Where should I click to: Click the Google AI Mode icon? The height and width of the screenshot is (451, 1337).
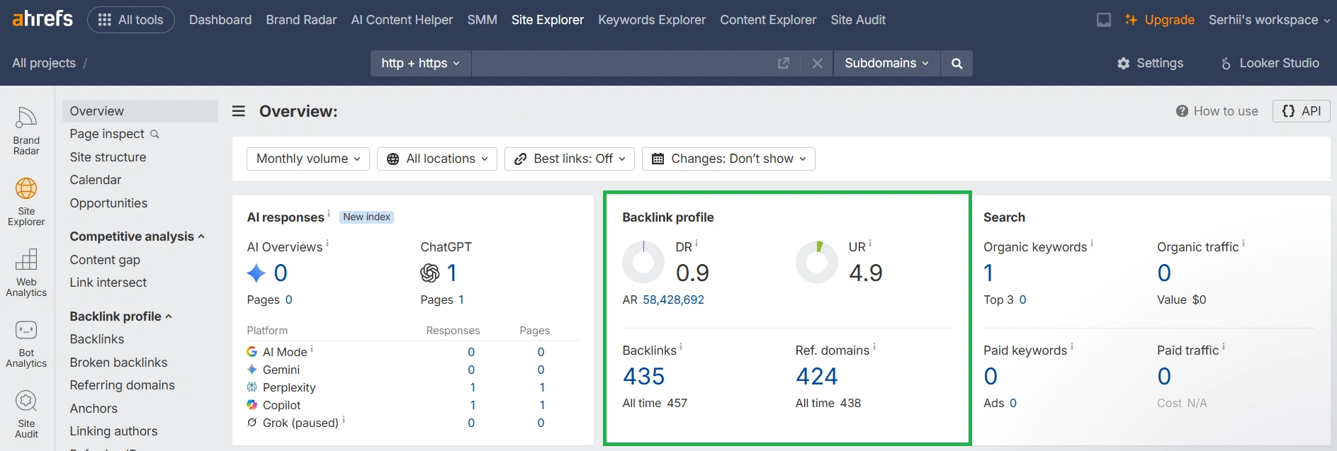[x=252, y=352]
